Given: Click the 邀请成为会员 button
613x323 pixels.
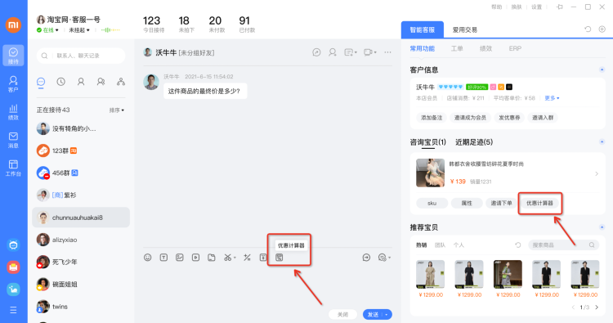Looking at the screenshot, I should point(470,117).
